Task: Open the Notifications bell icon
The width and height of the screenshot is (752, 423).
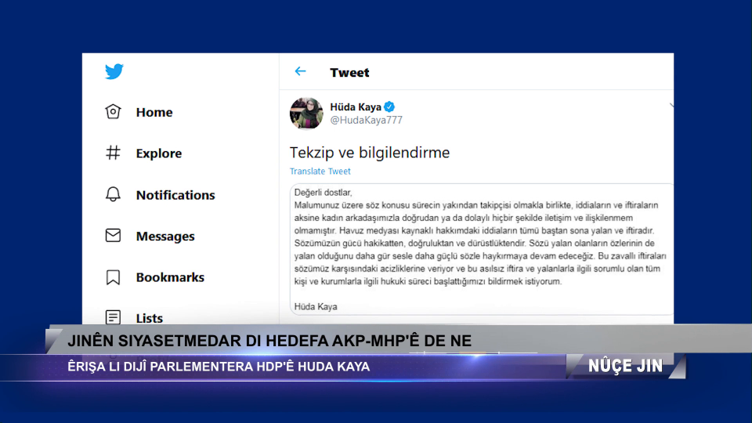Action: [113, 194]
